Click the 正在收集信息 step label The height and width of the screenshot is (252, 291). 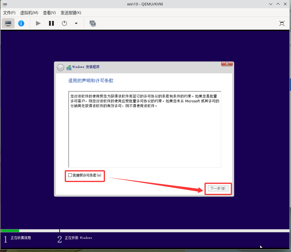(x=21, y=238)
